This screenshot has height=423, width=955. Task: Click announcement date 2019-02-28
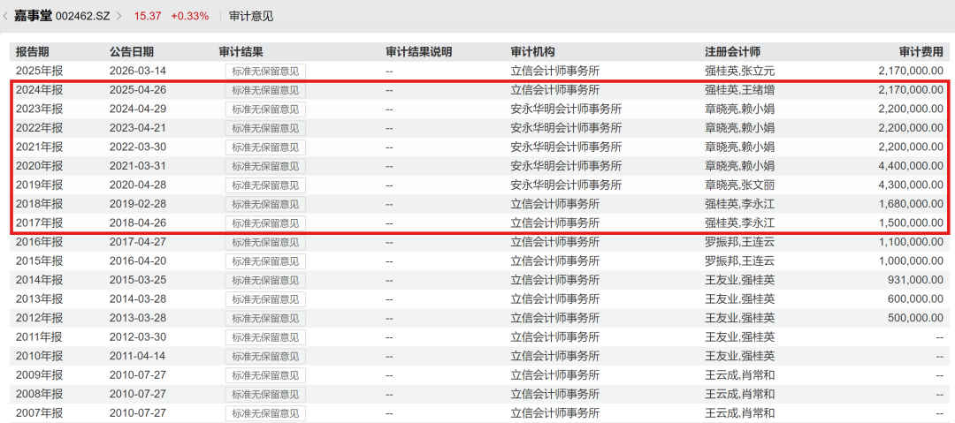pyautogui.click(x=138, y=204)
